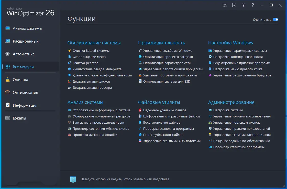Open Бэкапы sidebar section
The height and width of the screenshot is (189, 287).
pos(30,118)
